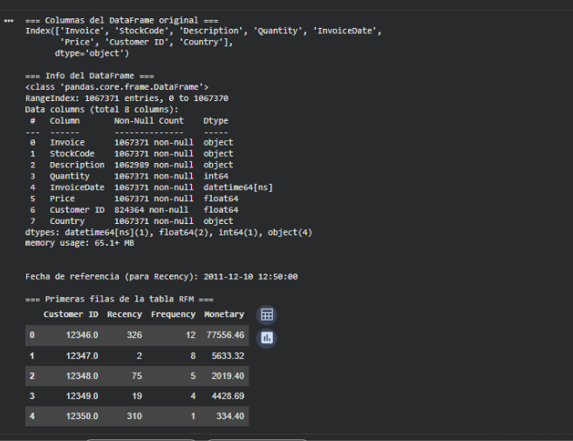This screenshot has height=441, width=573.
Task: Click customer ID 12347.0 cell
Action: 80,356
